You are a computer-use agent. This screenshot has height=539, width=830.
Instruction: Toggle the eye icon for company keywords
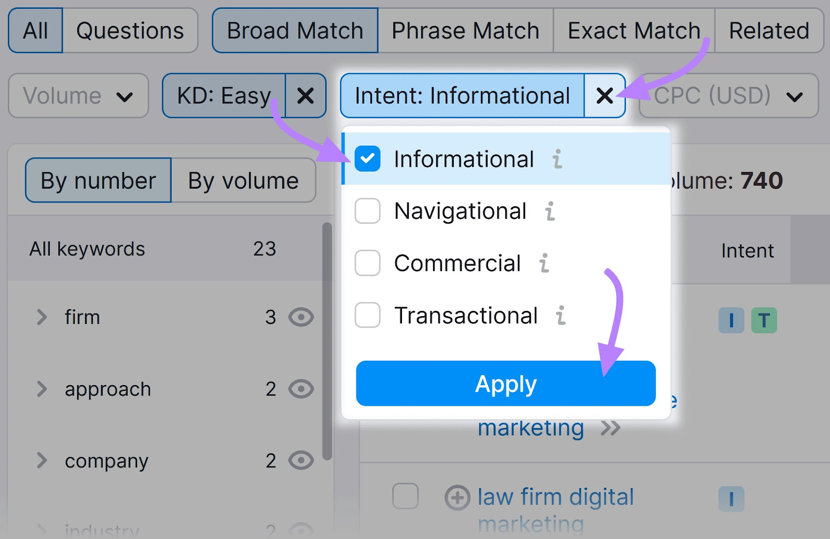pos(302,460)
